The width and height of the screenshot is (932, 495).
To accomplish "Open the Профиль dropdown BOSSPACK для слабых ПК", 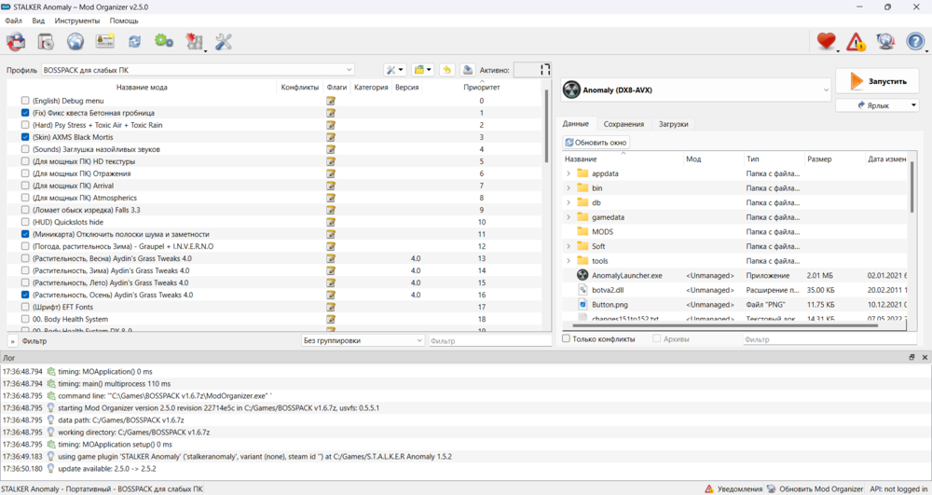I will pyautogui.click(x=198, y=70).
